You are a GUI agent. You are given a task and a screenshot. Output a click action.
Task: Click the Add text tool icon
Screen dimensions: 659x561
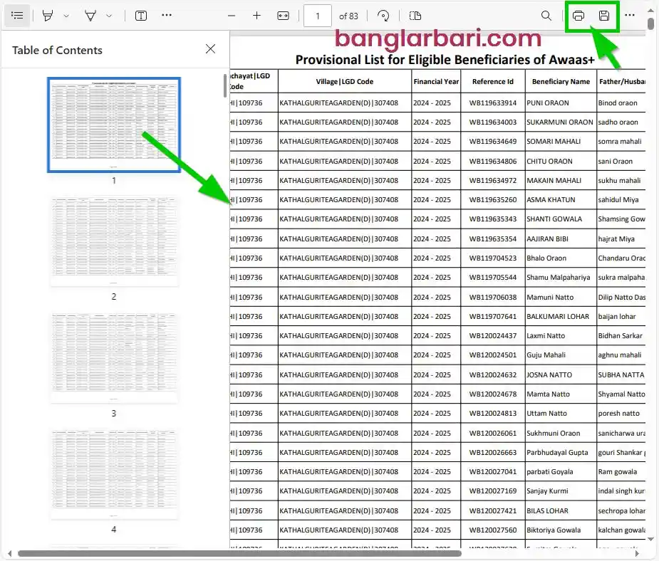141,16
